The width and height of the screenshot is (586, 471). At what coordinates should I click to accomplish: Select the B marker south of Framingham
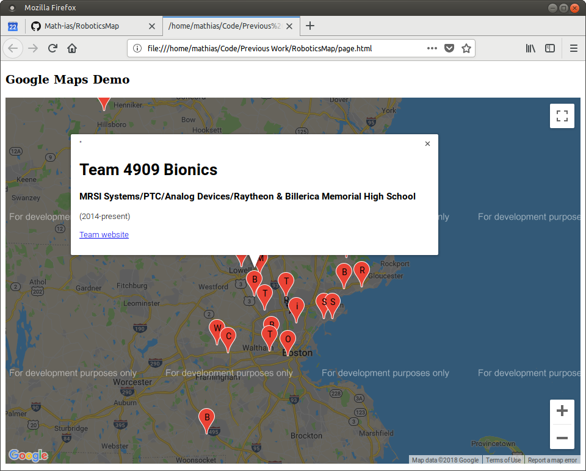(x=207, y=420)
